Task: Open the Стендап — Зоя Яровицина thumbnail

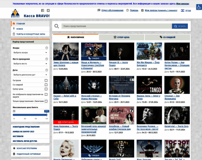Action: pyautogui.click(x=177, y=85)
